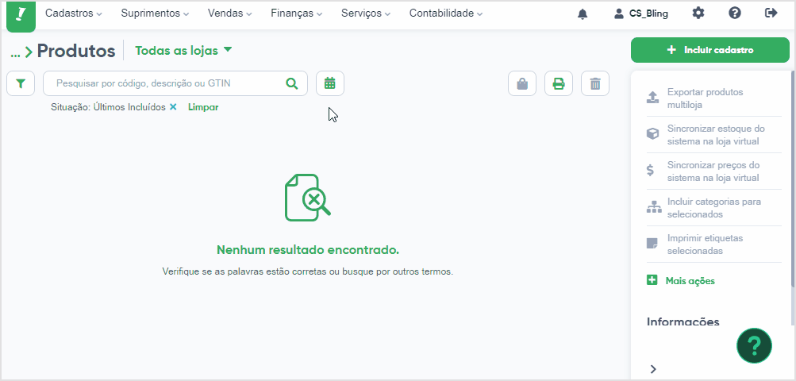Click the label print note icon
The image size is (796, 381).
652,244
